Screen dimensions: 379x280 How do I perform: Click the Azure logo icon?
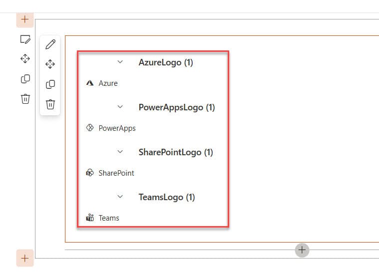pos(90,83)
